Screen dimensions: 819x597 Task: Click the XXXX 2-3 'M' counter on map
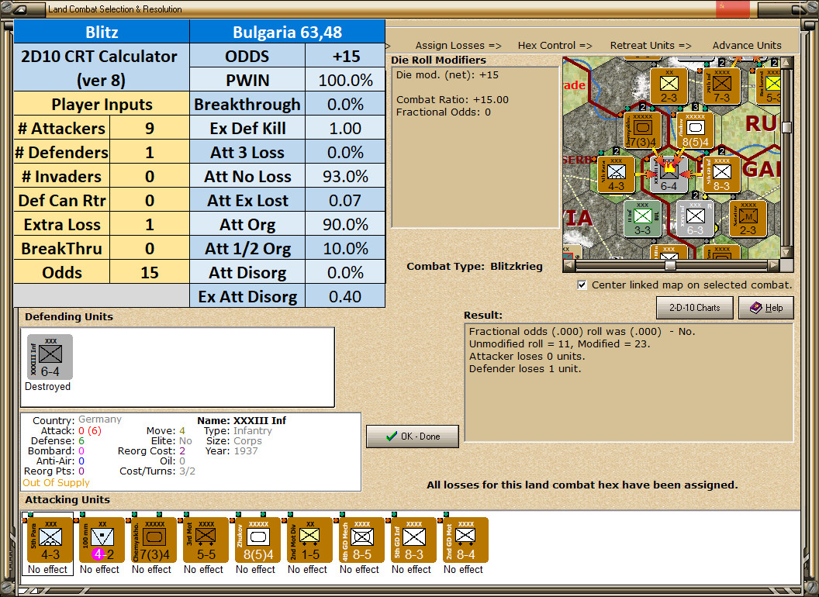pyautogui.click(x=748, y=219)
